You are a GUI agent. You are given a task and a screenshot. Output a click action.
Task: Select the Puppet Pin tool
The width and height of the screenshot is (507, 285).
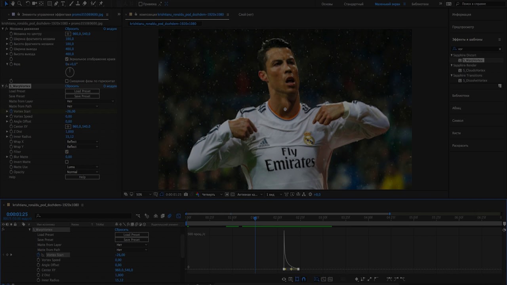[101, 4]
